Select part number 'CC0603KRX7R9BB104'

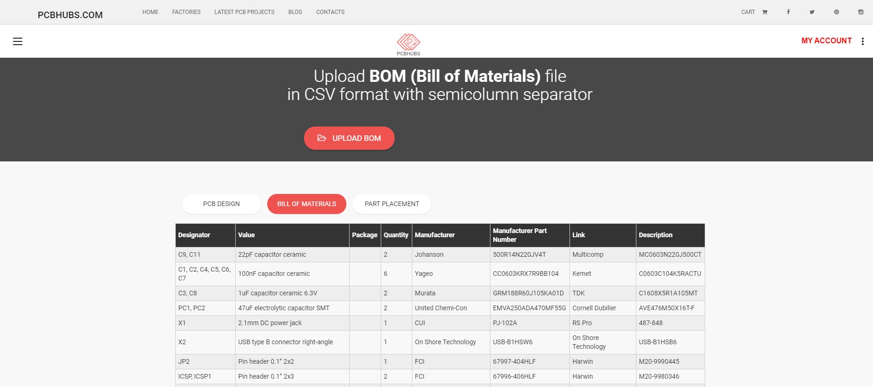tap(530, 274)
